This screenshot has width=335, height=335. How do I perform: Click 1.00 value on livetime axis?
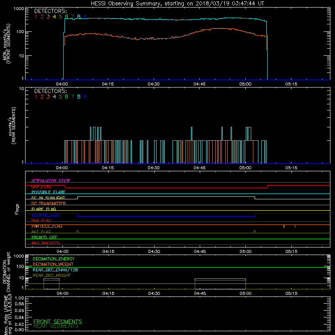pos(19,298)
